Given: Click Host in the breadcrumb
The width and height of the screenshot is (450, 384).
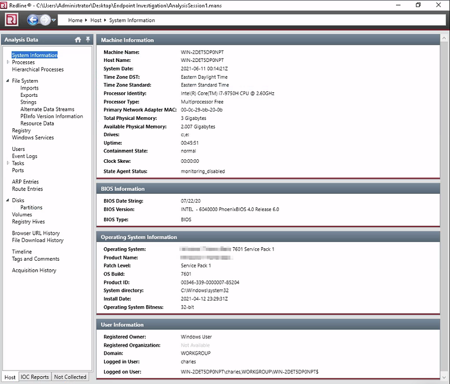Looking at the screenshot, I should tap(96, 20).
